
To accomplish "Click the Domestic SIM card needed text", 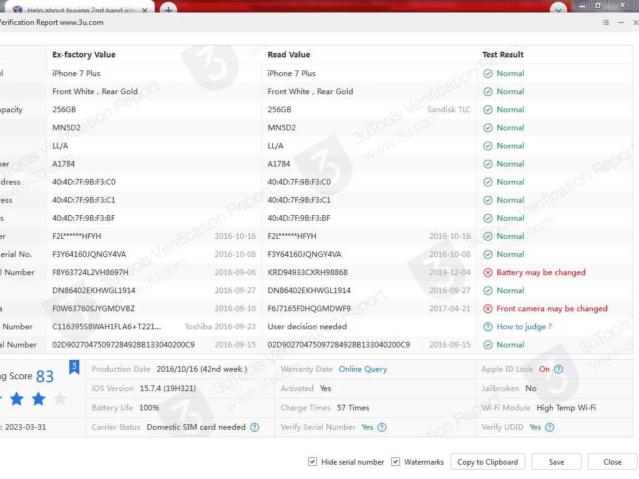I will click(x=196, y=427).
